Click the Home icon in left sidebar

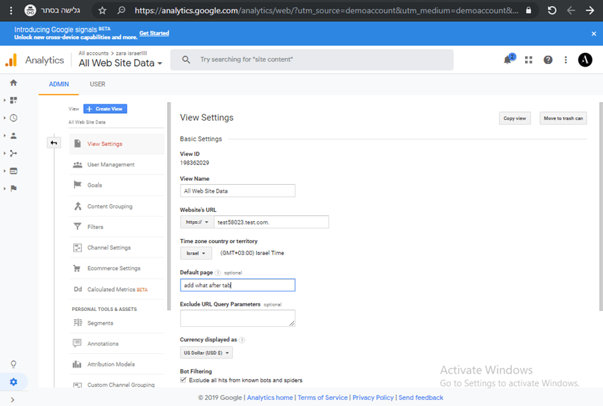13,83
